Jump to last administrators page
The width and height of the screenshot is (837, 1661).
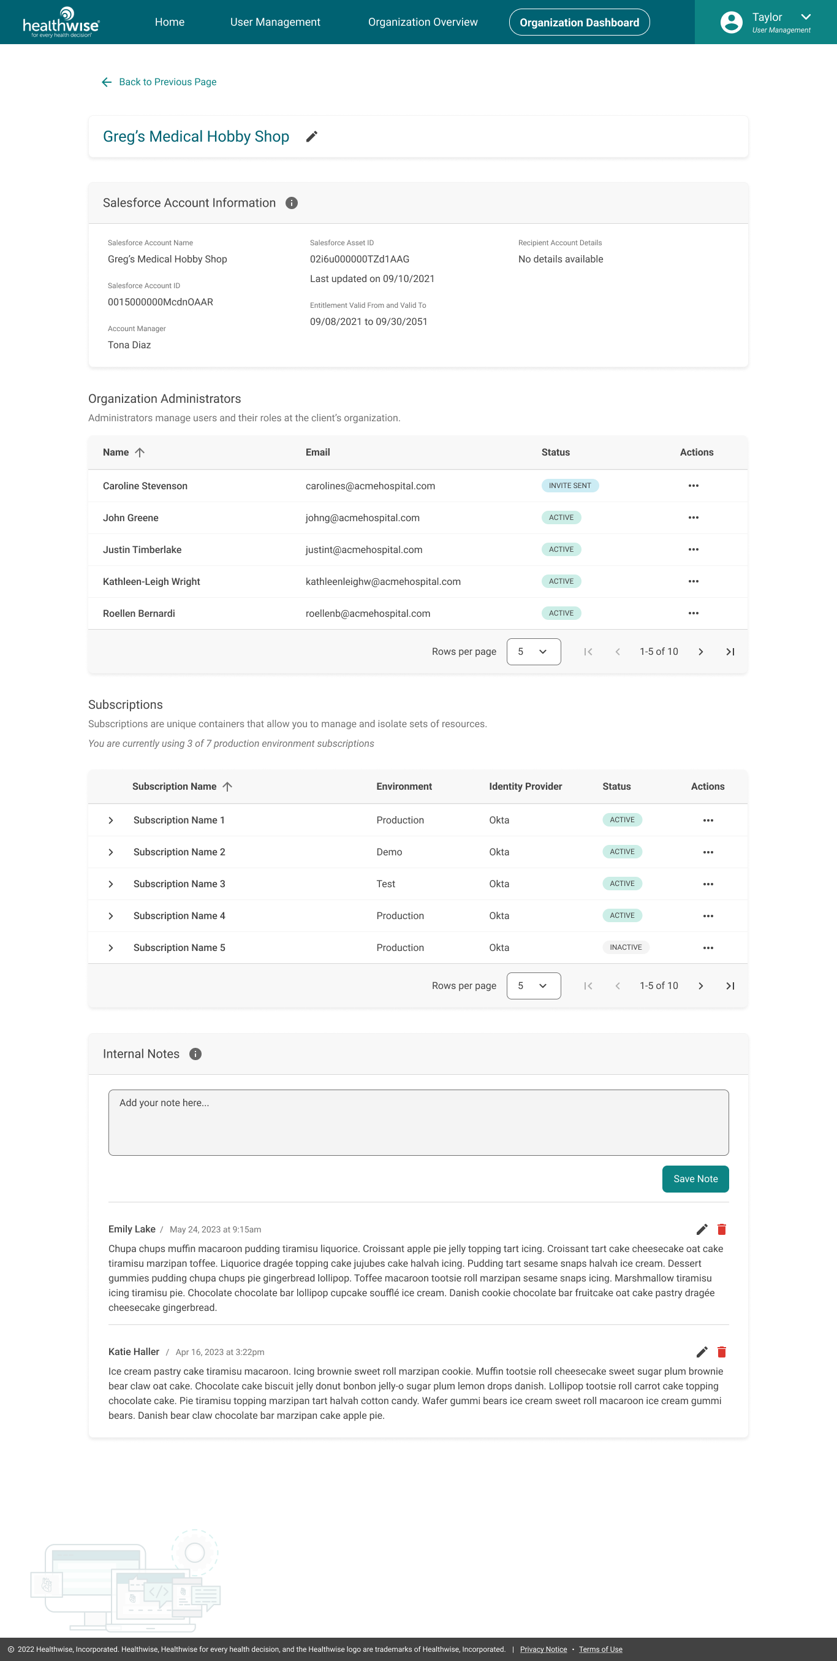tap(730, 652)
